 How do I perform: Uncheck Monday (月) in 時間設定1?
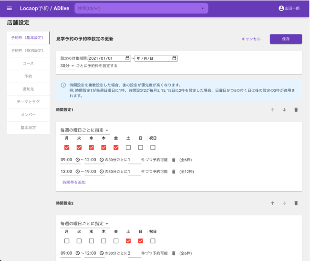point(67,147)
